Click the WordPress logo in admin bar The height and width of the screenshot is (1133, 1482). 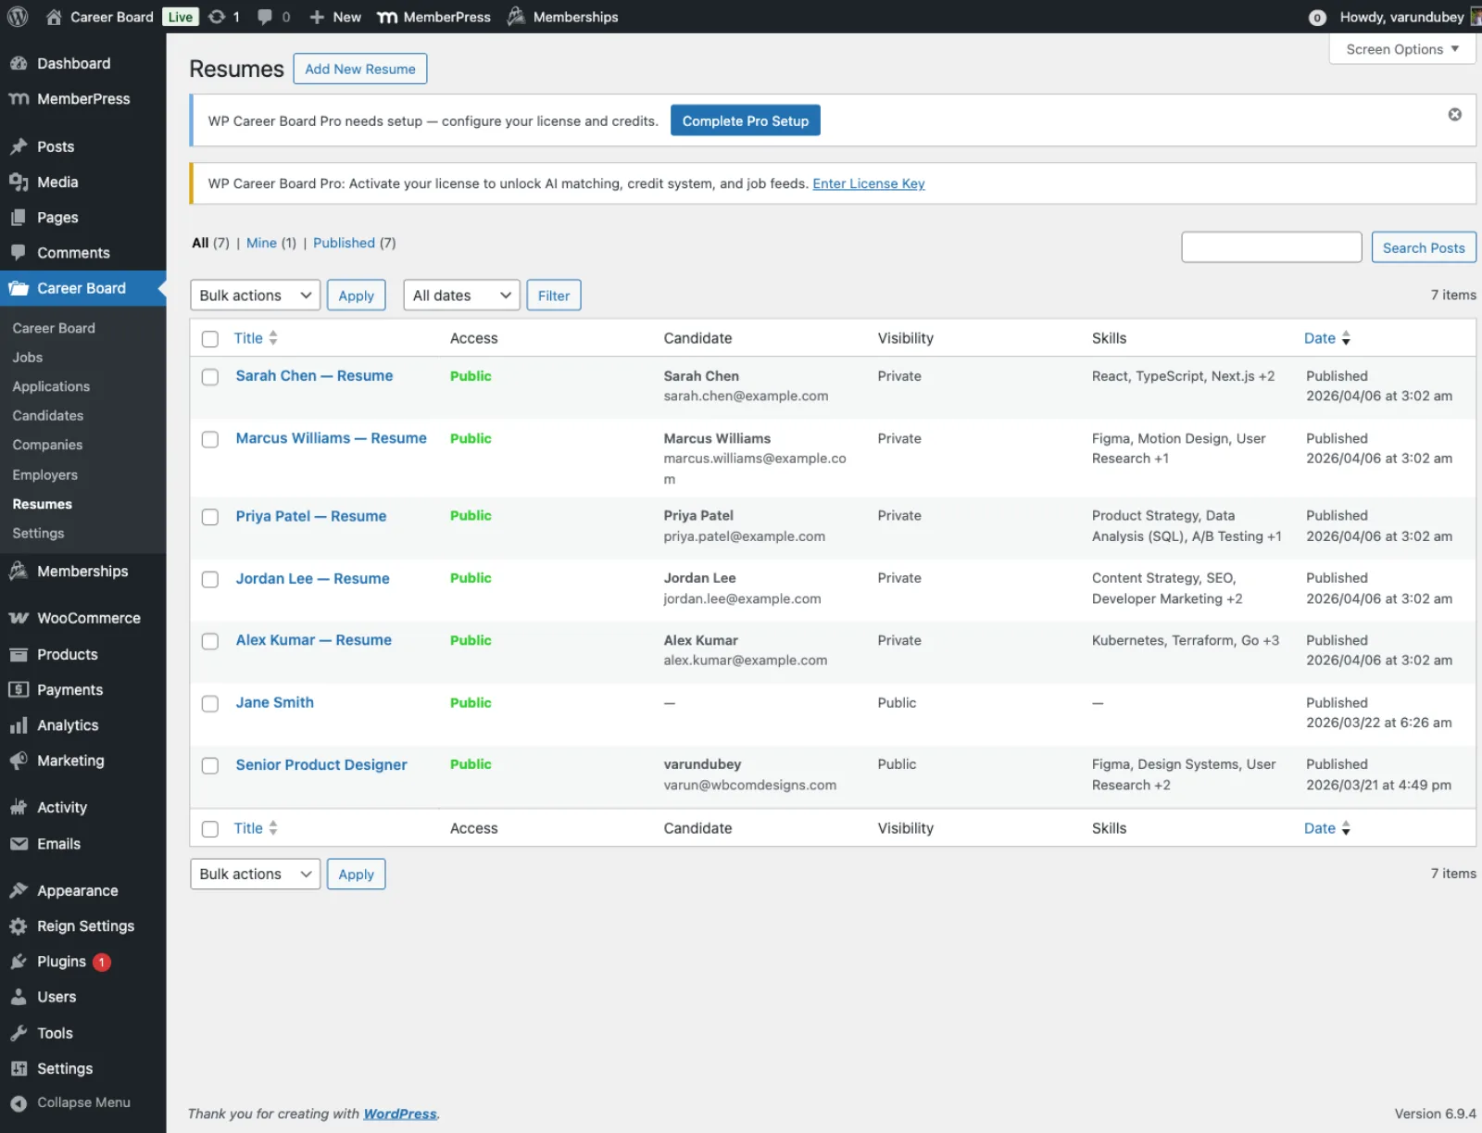coord(18,17)
